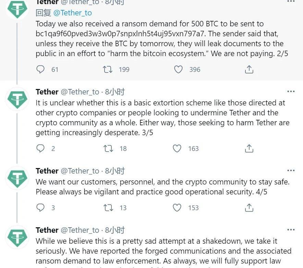The height and width of the screenshot is (268, 303).
Task: Open the @Tether_to mention link in reply
Action: [x=73, y=13]
